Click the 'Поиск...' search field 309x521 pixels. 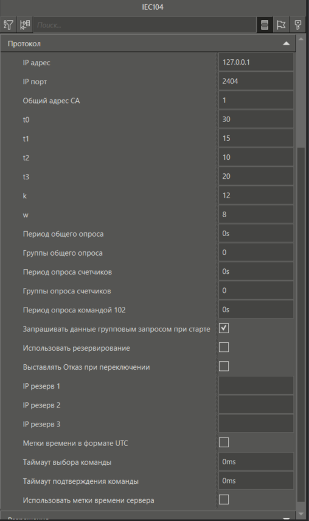point(145,25)
